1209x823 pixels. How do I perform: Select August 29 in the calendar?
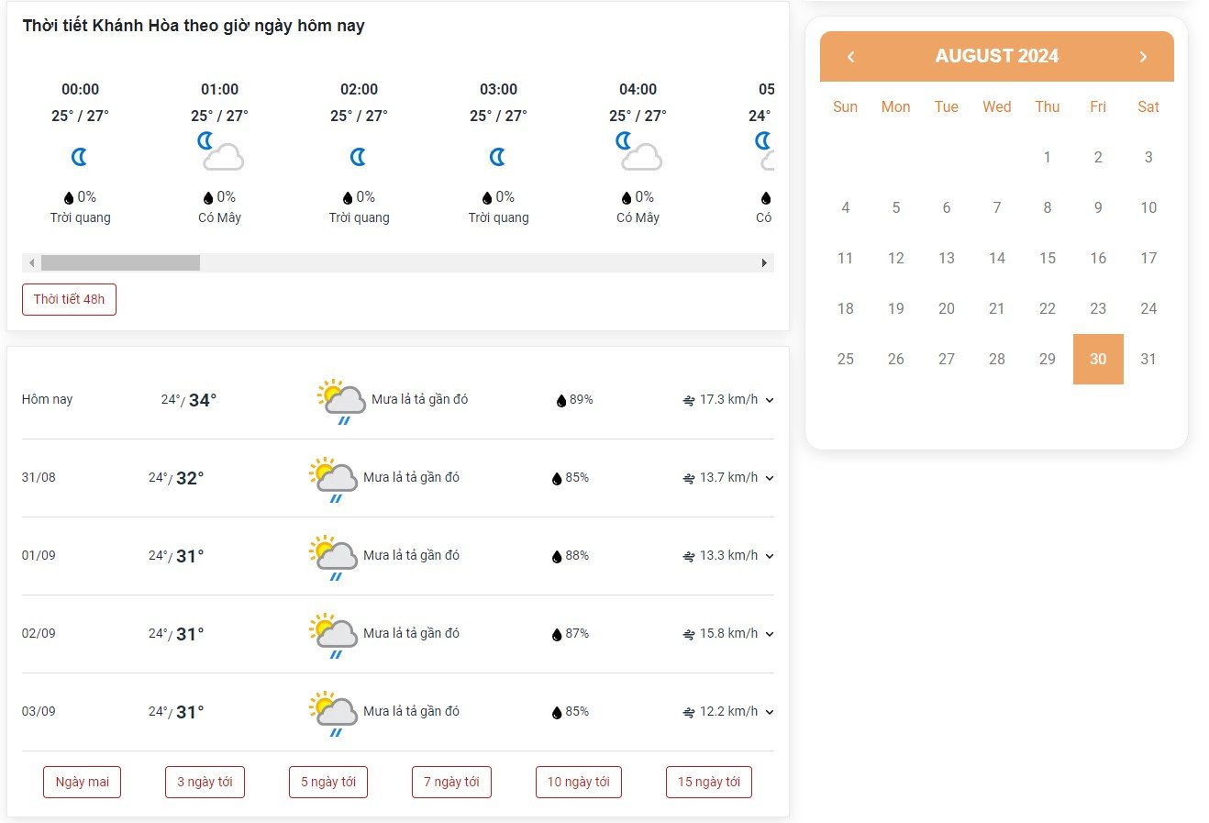1048,359
